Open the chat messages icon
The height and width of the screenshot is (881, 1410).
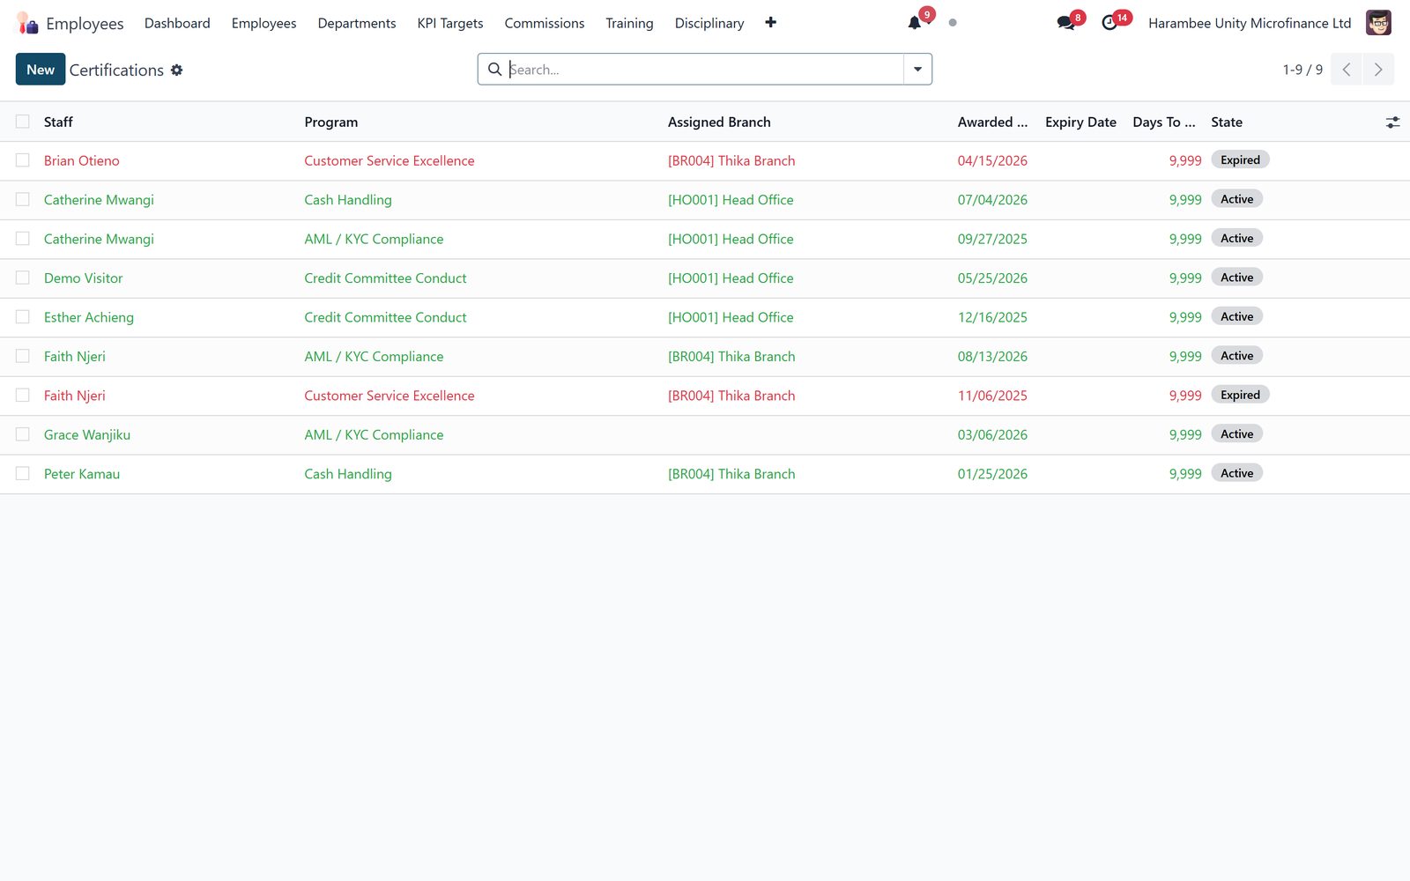coord(1065,23)
